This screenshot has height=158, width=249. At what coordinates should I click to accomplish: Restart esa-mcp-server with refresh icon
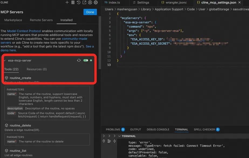coord(79,60)
